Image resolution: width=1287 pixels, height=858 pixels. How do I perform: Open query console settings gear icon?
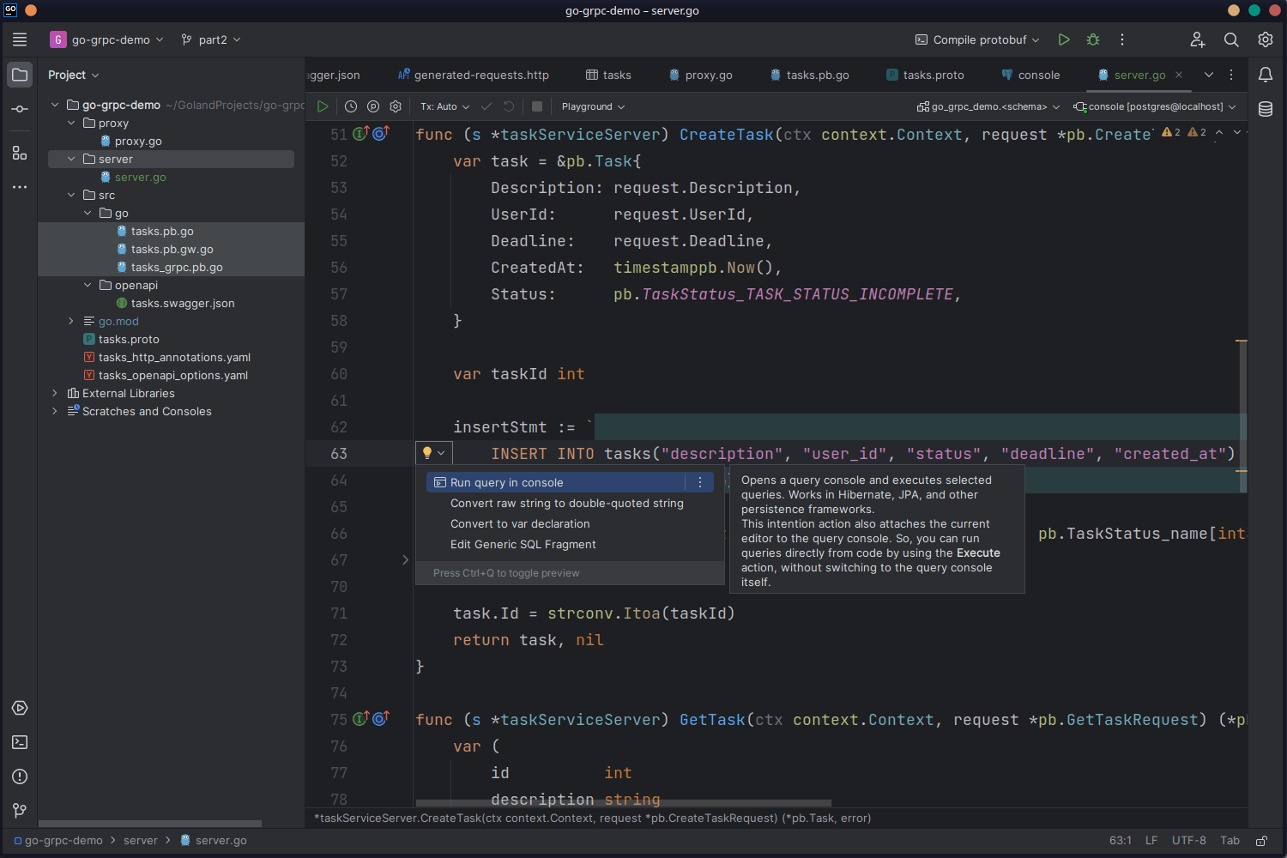pyautogui.click(x=395, y=106)
